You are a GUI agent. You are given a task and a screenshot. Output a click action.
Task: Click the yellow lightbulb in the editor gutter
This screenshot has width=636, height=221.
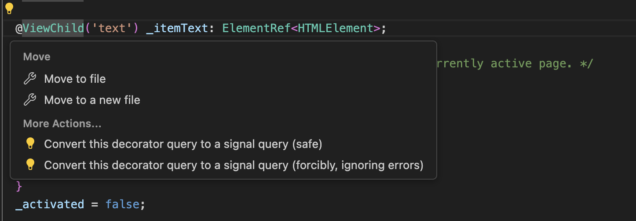click(x=9, y=8)
